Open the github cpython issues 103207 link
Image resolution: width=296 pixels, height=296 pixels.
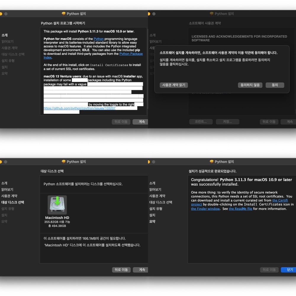point(79,108)
